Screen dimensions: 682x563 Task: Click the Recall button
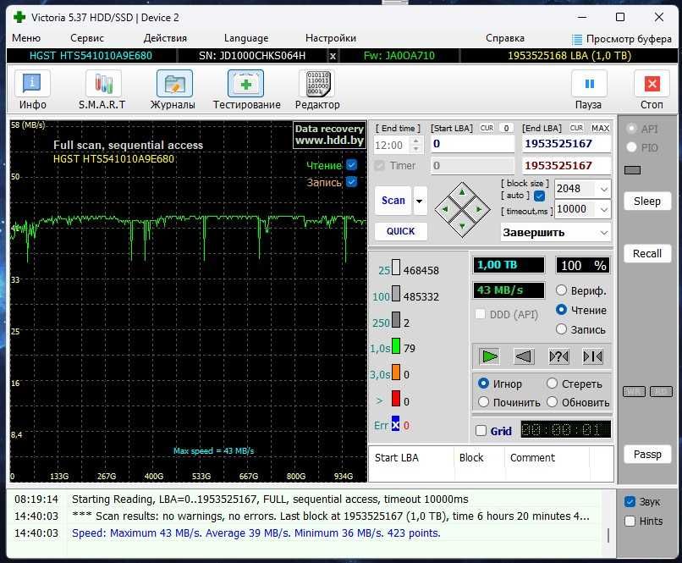647,254
